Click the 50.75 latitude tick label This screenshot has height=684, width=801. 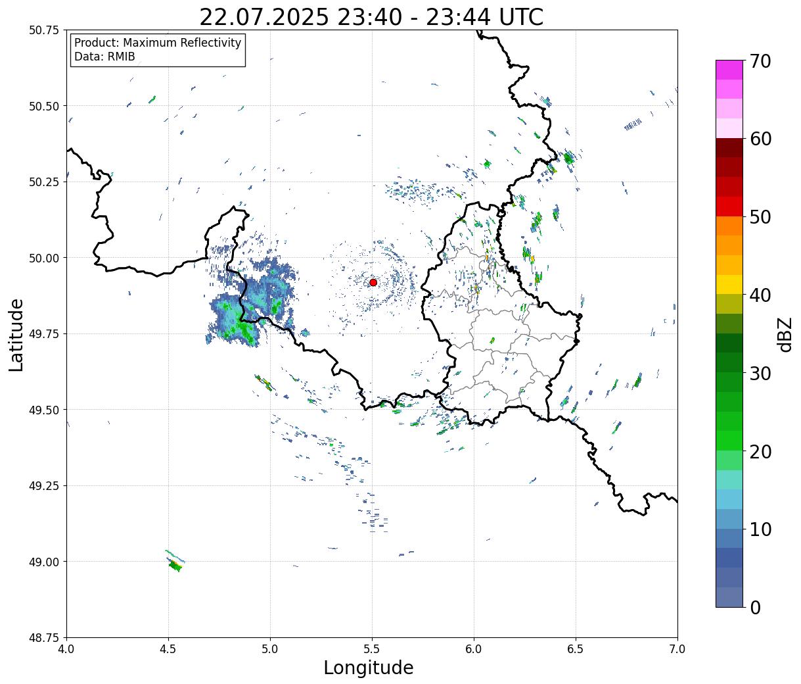[44, 30]
